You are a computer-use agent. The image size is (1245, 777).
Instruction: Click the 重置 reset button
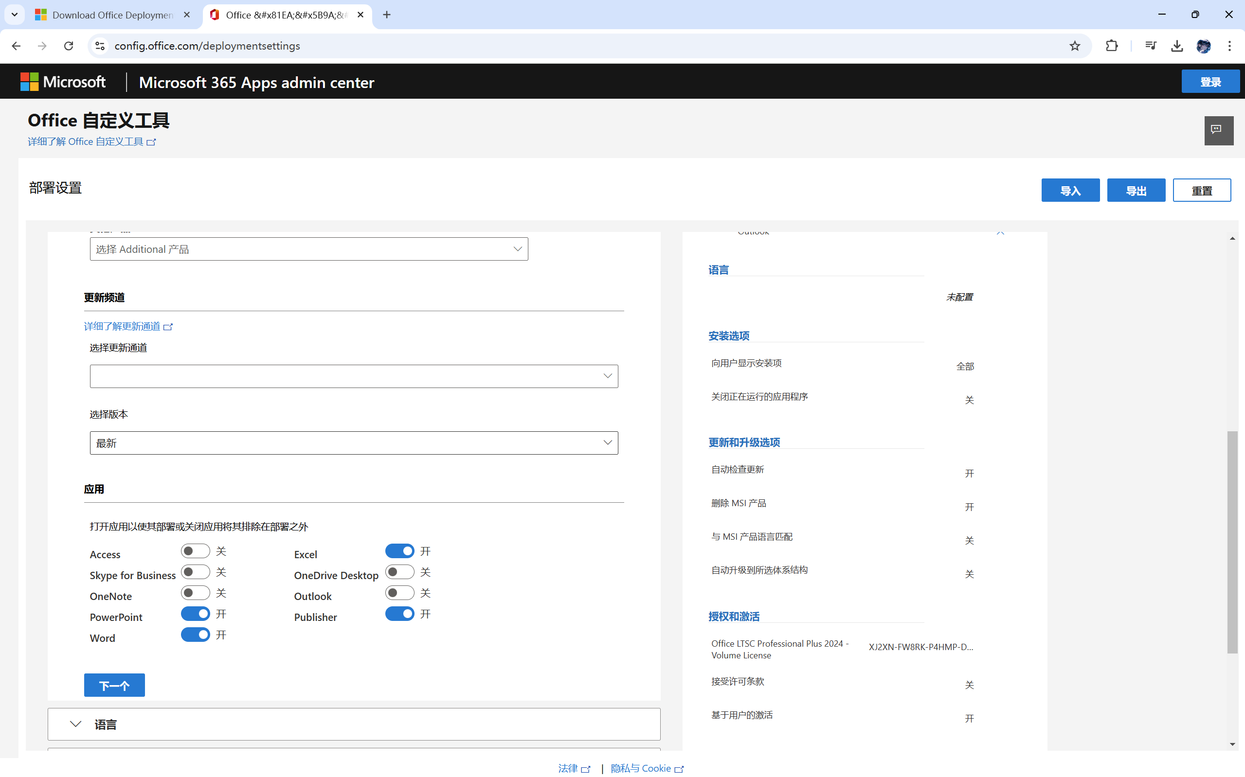point(1202,191)
